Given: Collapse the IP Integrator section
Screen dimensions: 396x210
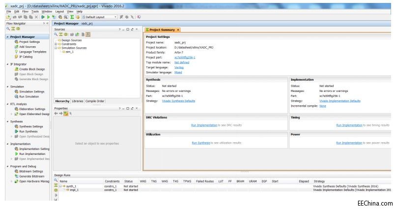Looking at the screenshot, I should pyautogui.click(x=7, y=64).
